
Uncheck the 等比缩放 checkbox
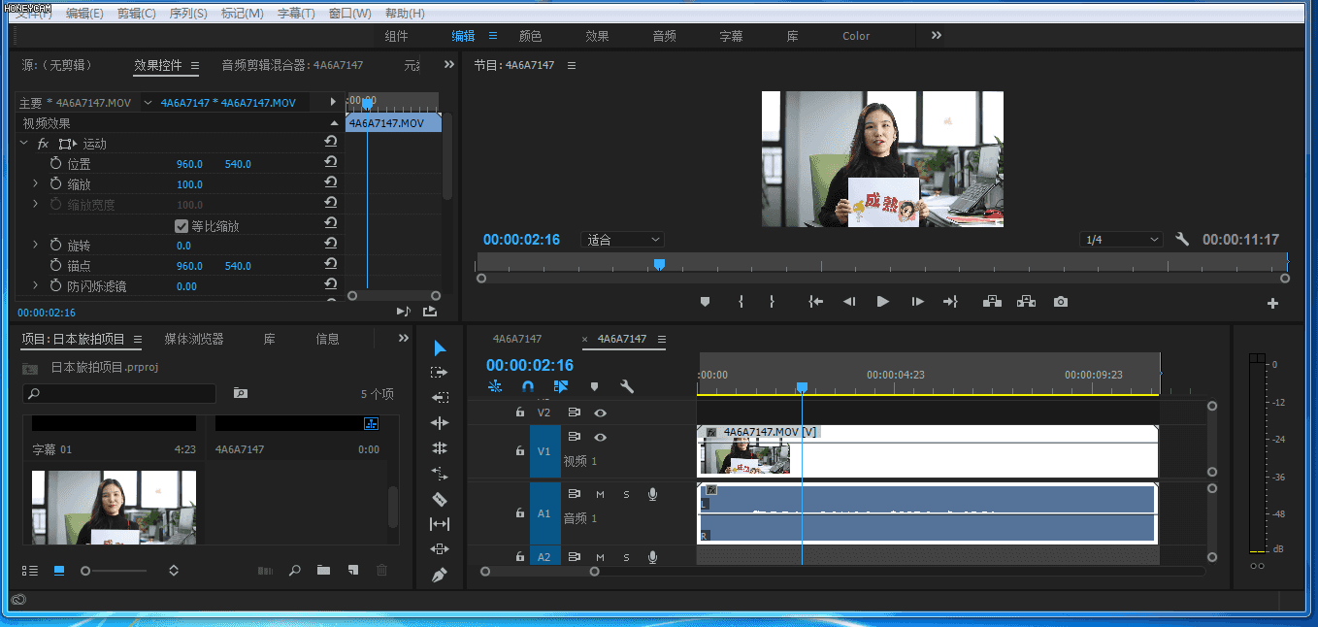pos(181,226)
